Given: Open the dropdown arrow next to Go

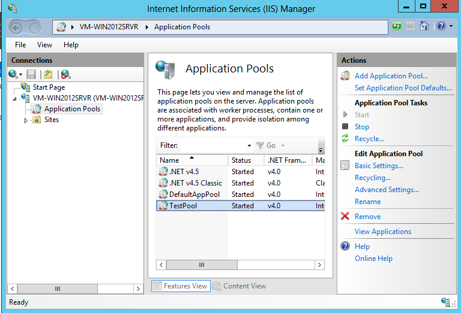Looking at the screenshot, I should click(x=283, y=145).
